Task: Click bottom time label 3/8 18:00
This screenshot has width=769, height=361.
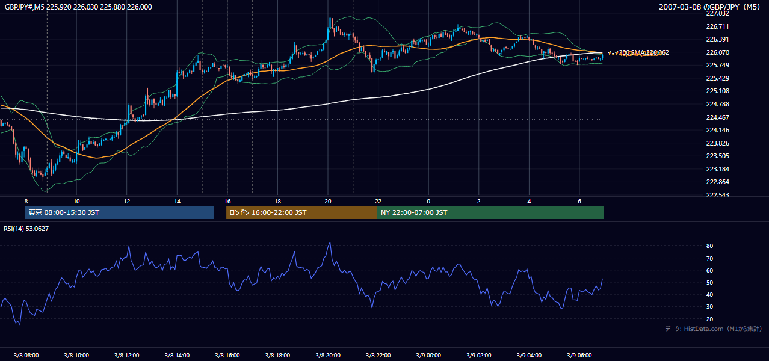Action: [x=277, y=356]
